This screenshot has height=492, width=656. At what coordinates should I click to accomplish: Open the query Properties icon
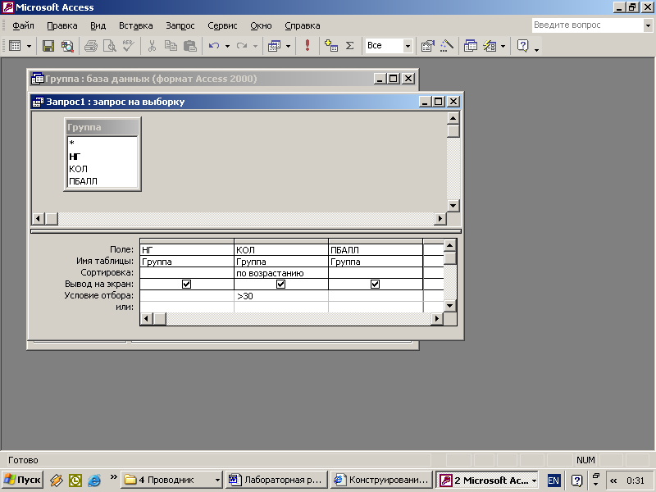tap(427, 46)
